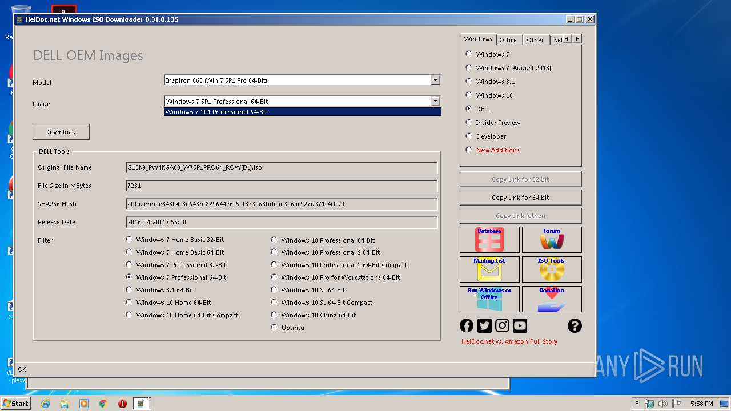The height and width of the screenshot is (411, 731).
Task: Open Opera from the taskbar
Action: [x=122, y=404]
